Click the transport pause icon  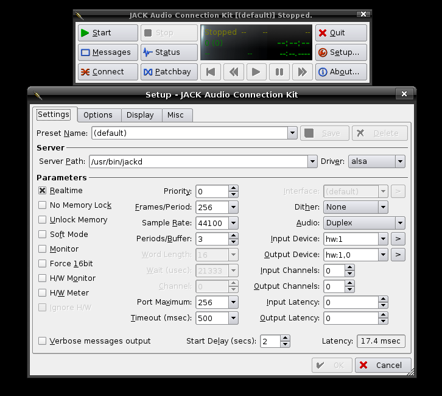pyautogui.click(x=279, y=72)
